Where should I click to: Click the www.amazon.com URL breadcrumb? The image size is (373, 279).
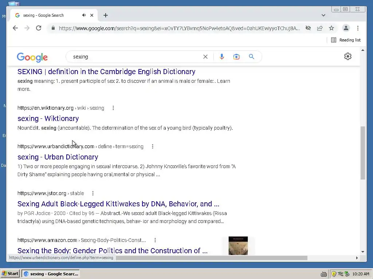tap(82, 240)
